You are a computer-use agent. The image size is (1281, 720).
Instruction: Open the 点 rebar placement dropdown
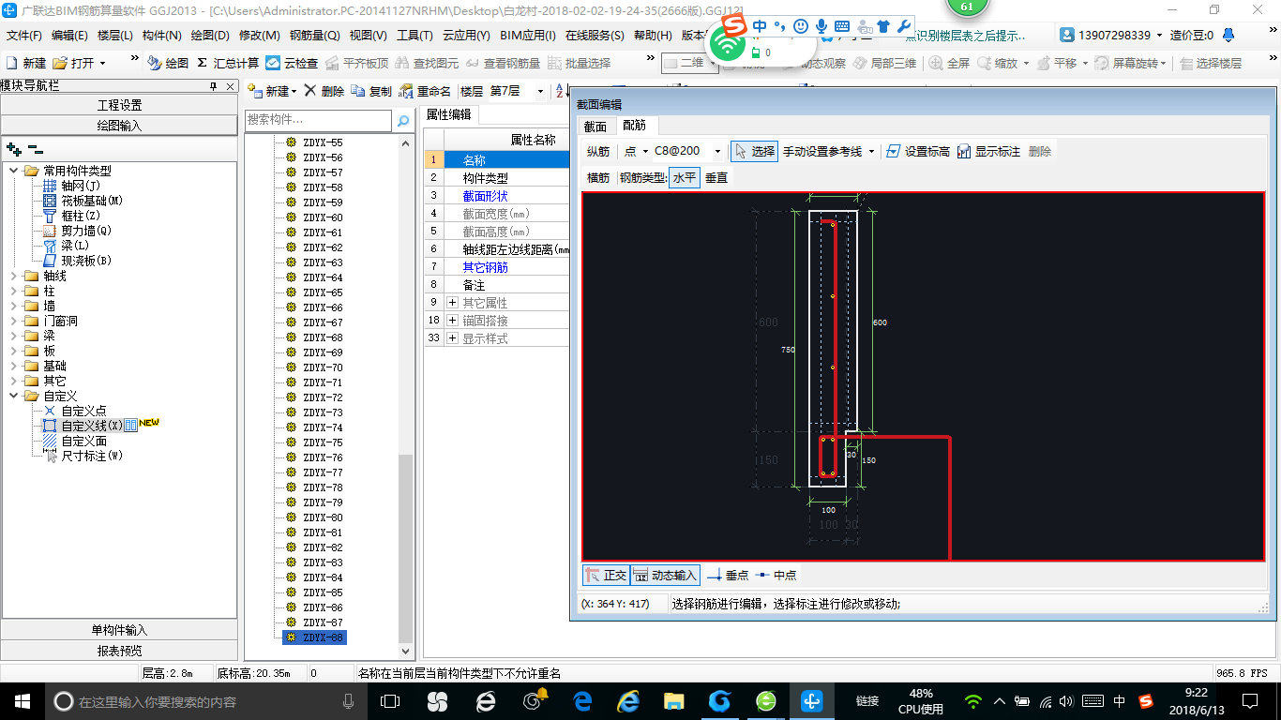(645, 151)
